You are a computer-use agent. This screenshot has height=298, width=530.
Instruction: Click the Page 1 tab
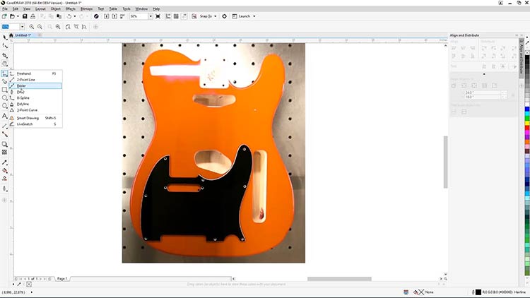pyautogui.click(x=62, y=279)
